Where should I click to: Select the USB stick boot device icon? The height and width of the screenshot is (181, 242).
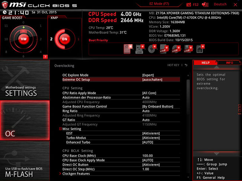pos(140,49)
